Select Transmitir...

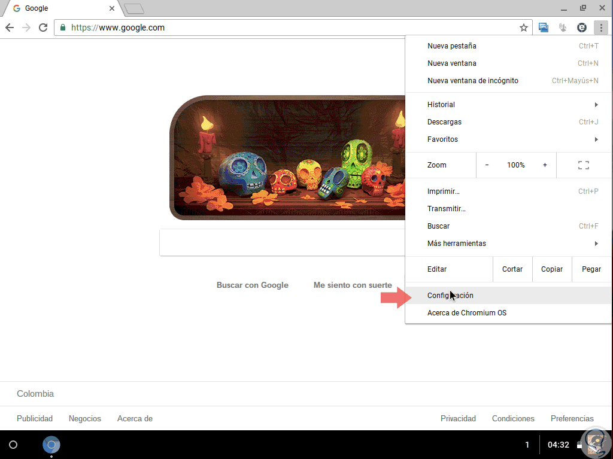[x=508, y=208]
